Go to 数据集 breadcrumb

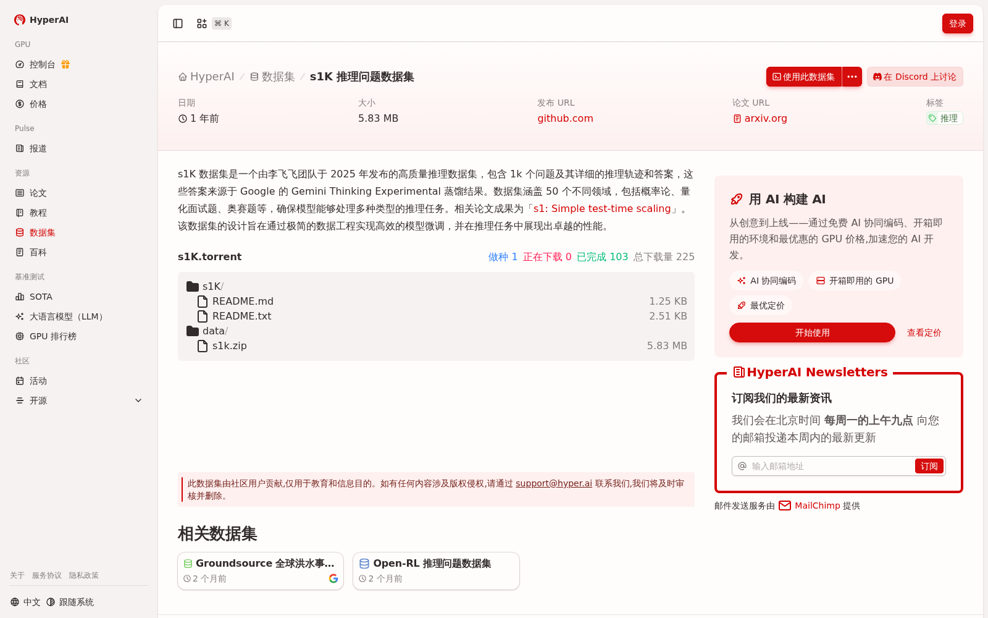(x=272, y=77)
